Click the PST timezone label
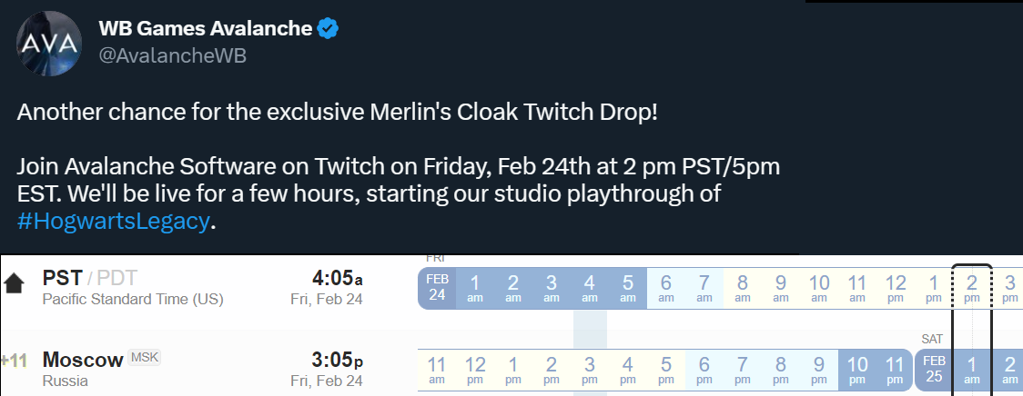Image resolution: width=1023 pixels, height=396 pixels. [63, 278]
